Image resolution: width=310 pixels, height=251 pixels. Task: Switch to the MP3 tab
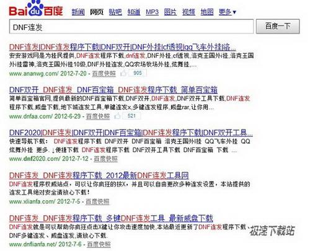coord(152,12)
